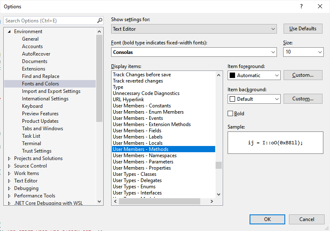Expand the Work Items node
This screenshot has height=231, width=330.
(9, 173)
